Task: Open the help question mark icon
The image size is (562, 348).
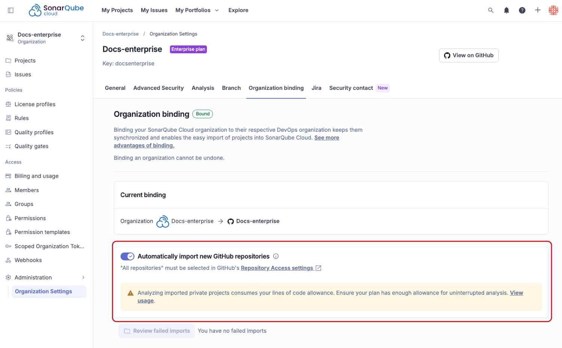Action: coord(522,10)
